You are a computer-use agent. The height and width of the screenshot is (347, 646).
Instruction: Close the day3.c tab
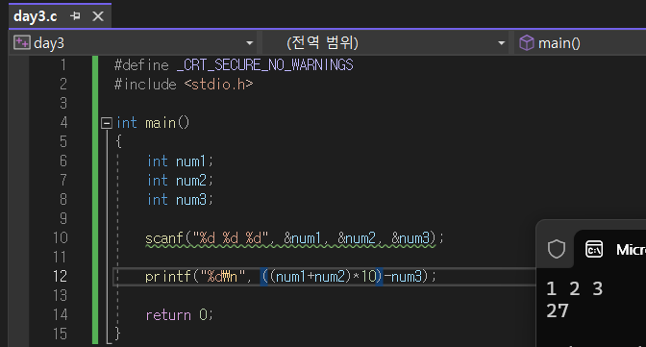tap(98, 16)
